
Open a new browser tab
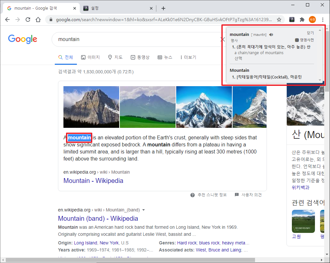coord(163,8)
